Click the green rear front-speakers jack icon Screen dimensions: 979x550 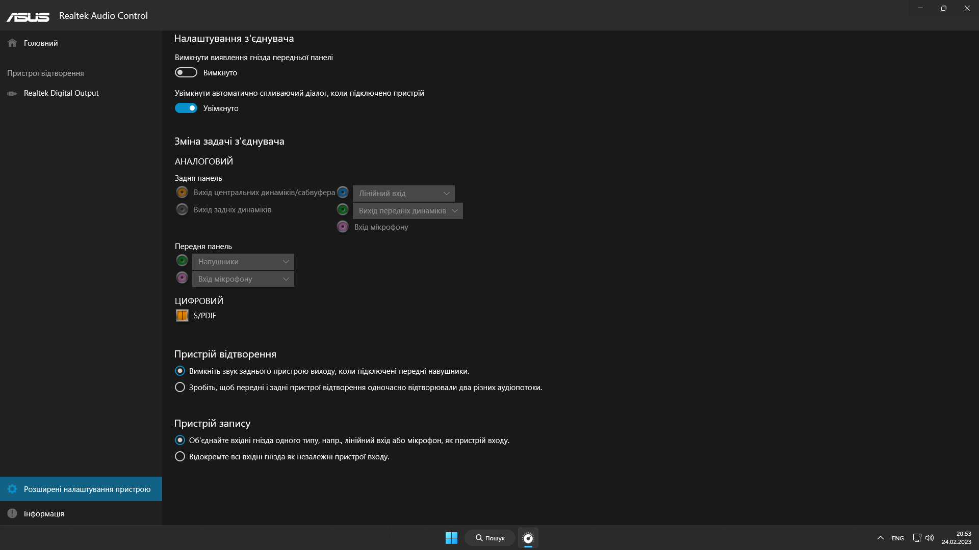click(x=343, y=209)
